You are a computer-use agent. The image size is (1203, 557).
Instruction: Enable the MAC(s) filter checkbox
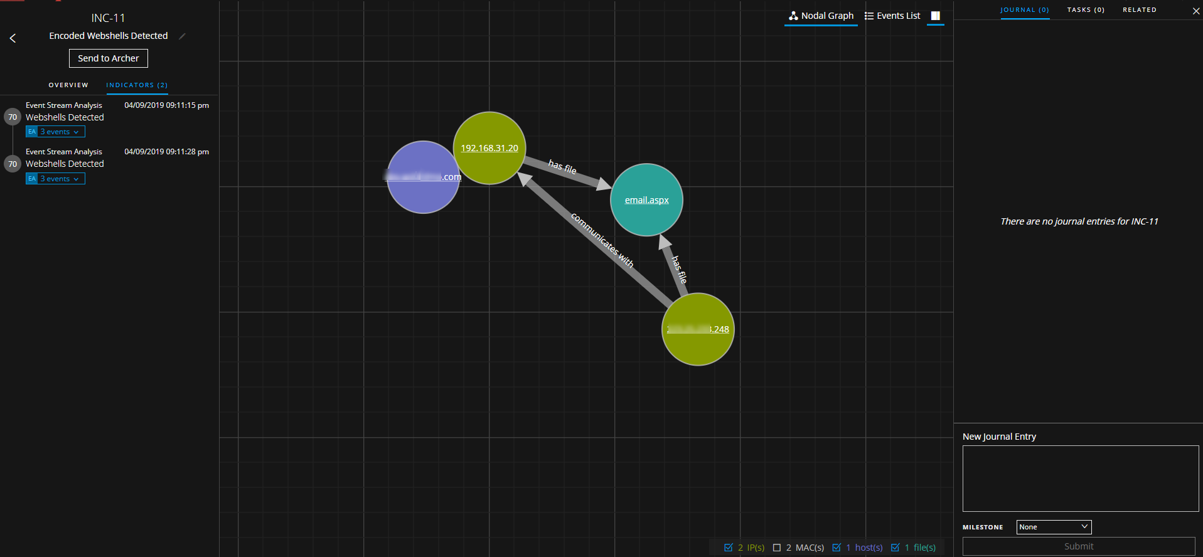777,548
